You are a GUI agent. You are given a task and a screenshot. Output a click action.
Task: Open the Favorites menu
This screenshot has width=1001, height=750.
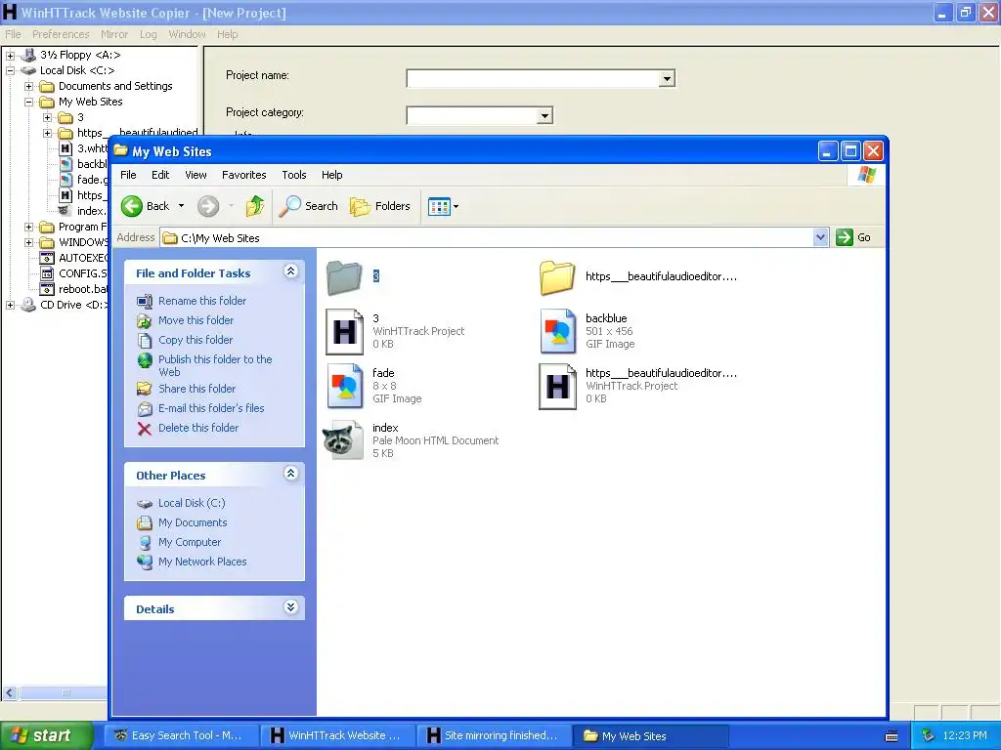point(243,175)
